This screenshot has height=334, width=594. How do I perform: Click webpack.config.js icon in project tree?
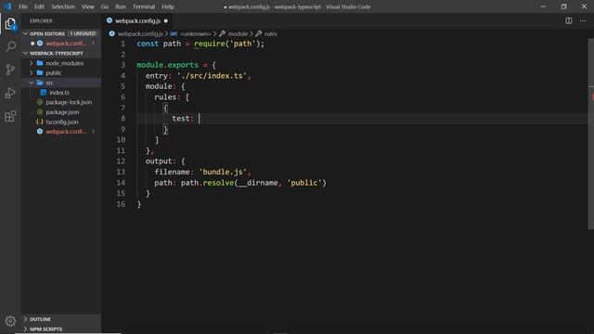click(x=40, y=132)
